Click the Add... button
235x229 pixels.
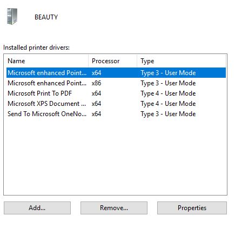pyautogui.click(x=37, y=208)
